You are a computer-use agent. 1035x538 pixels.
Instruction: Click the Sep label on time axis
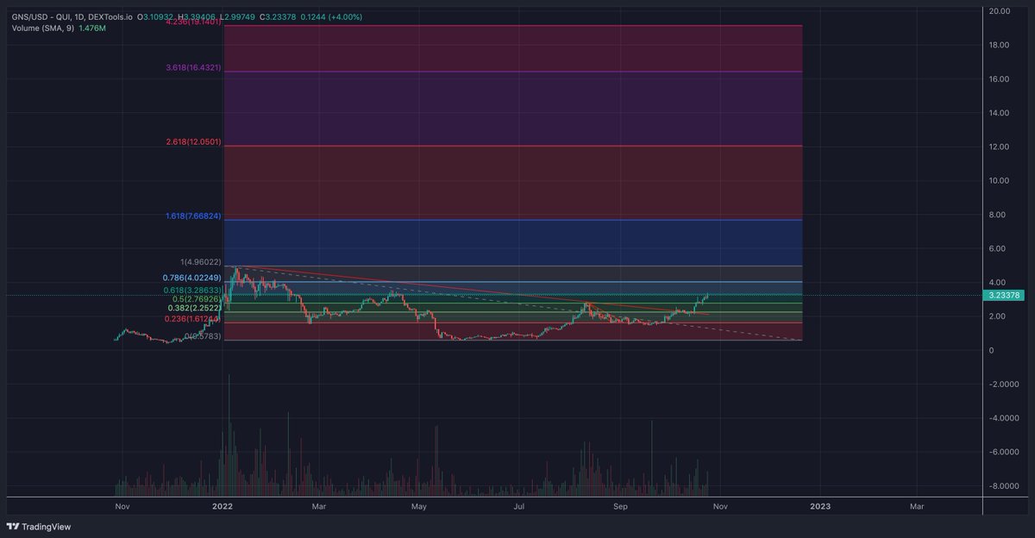point(619,507)
